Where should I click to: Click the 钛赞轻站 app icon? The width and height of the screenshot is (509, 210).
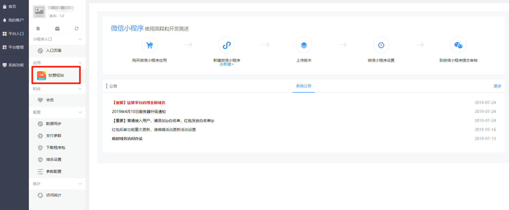click(x=41, y=76)
